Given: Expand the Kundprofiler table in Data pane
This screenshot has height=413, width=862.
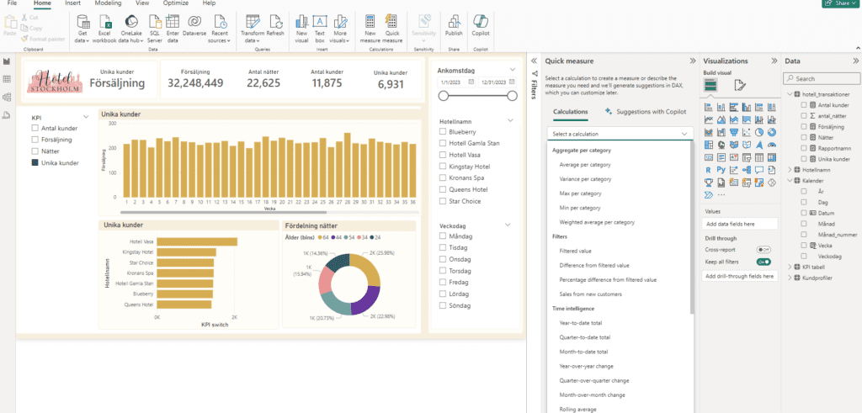Looking at the screenshot, I should point(789,278).
